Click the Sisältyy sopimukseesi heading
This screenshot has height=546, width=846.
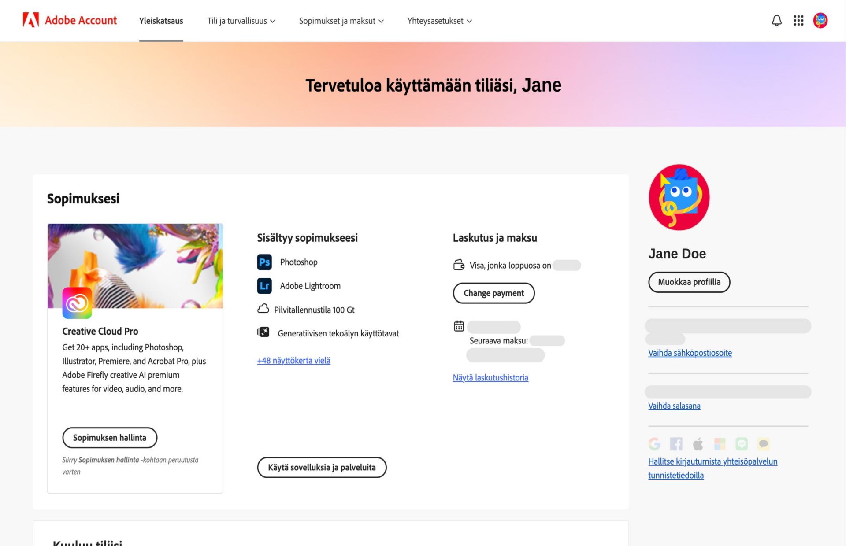pyautogui.click(x=307, y=238)
